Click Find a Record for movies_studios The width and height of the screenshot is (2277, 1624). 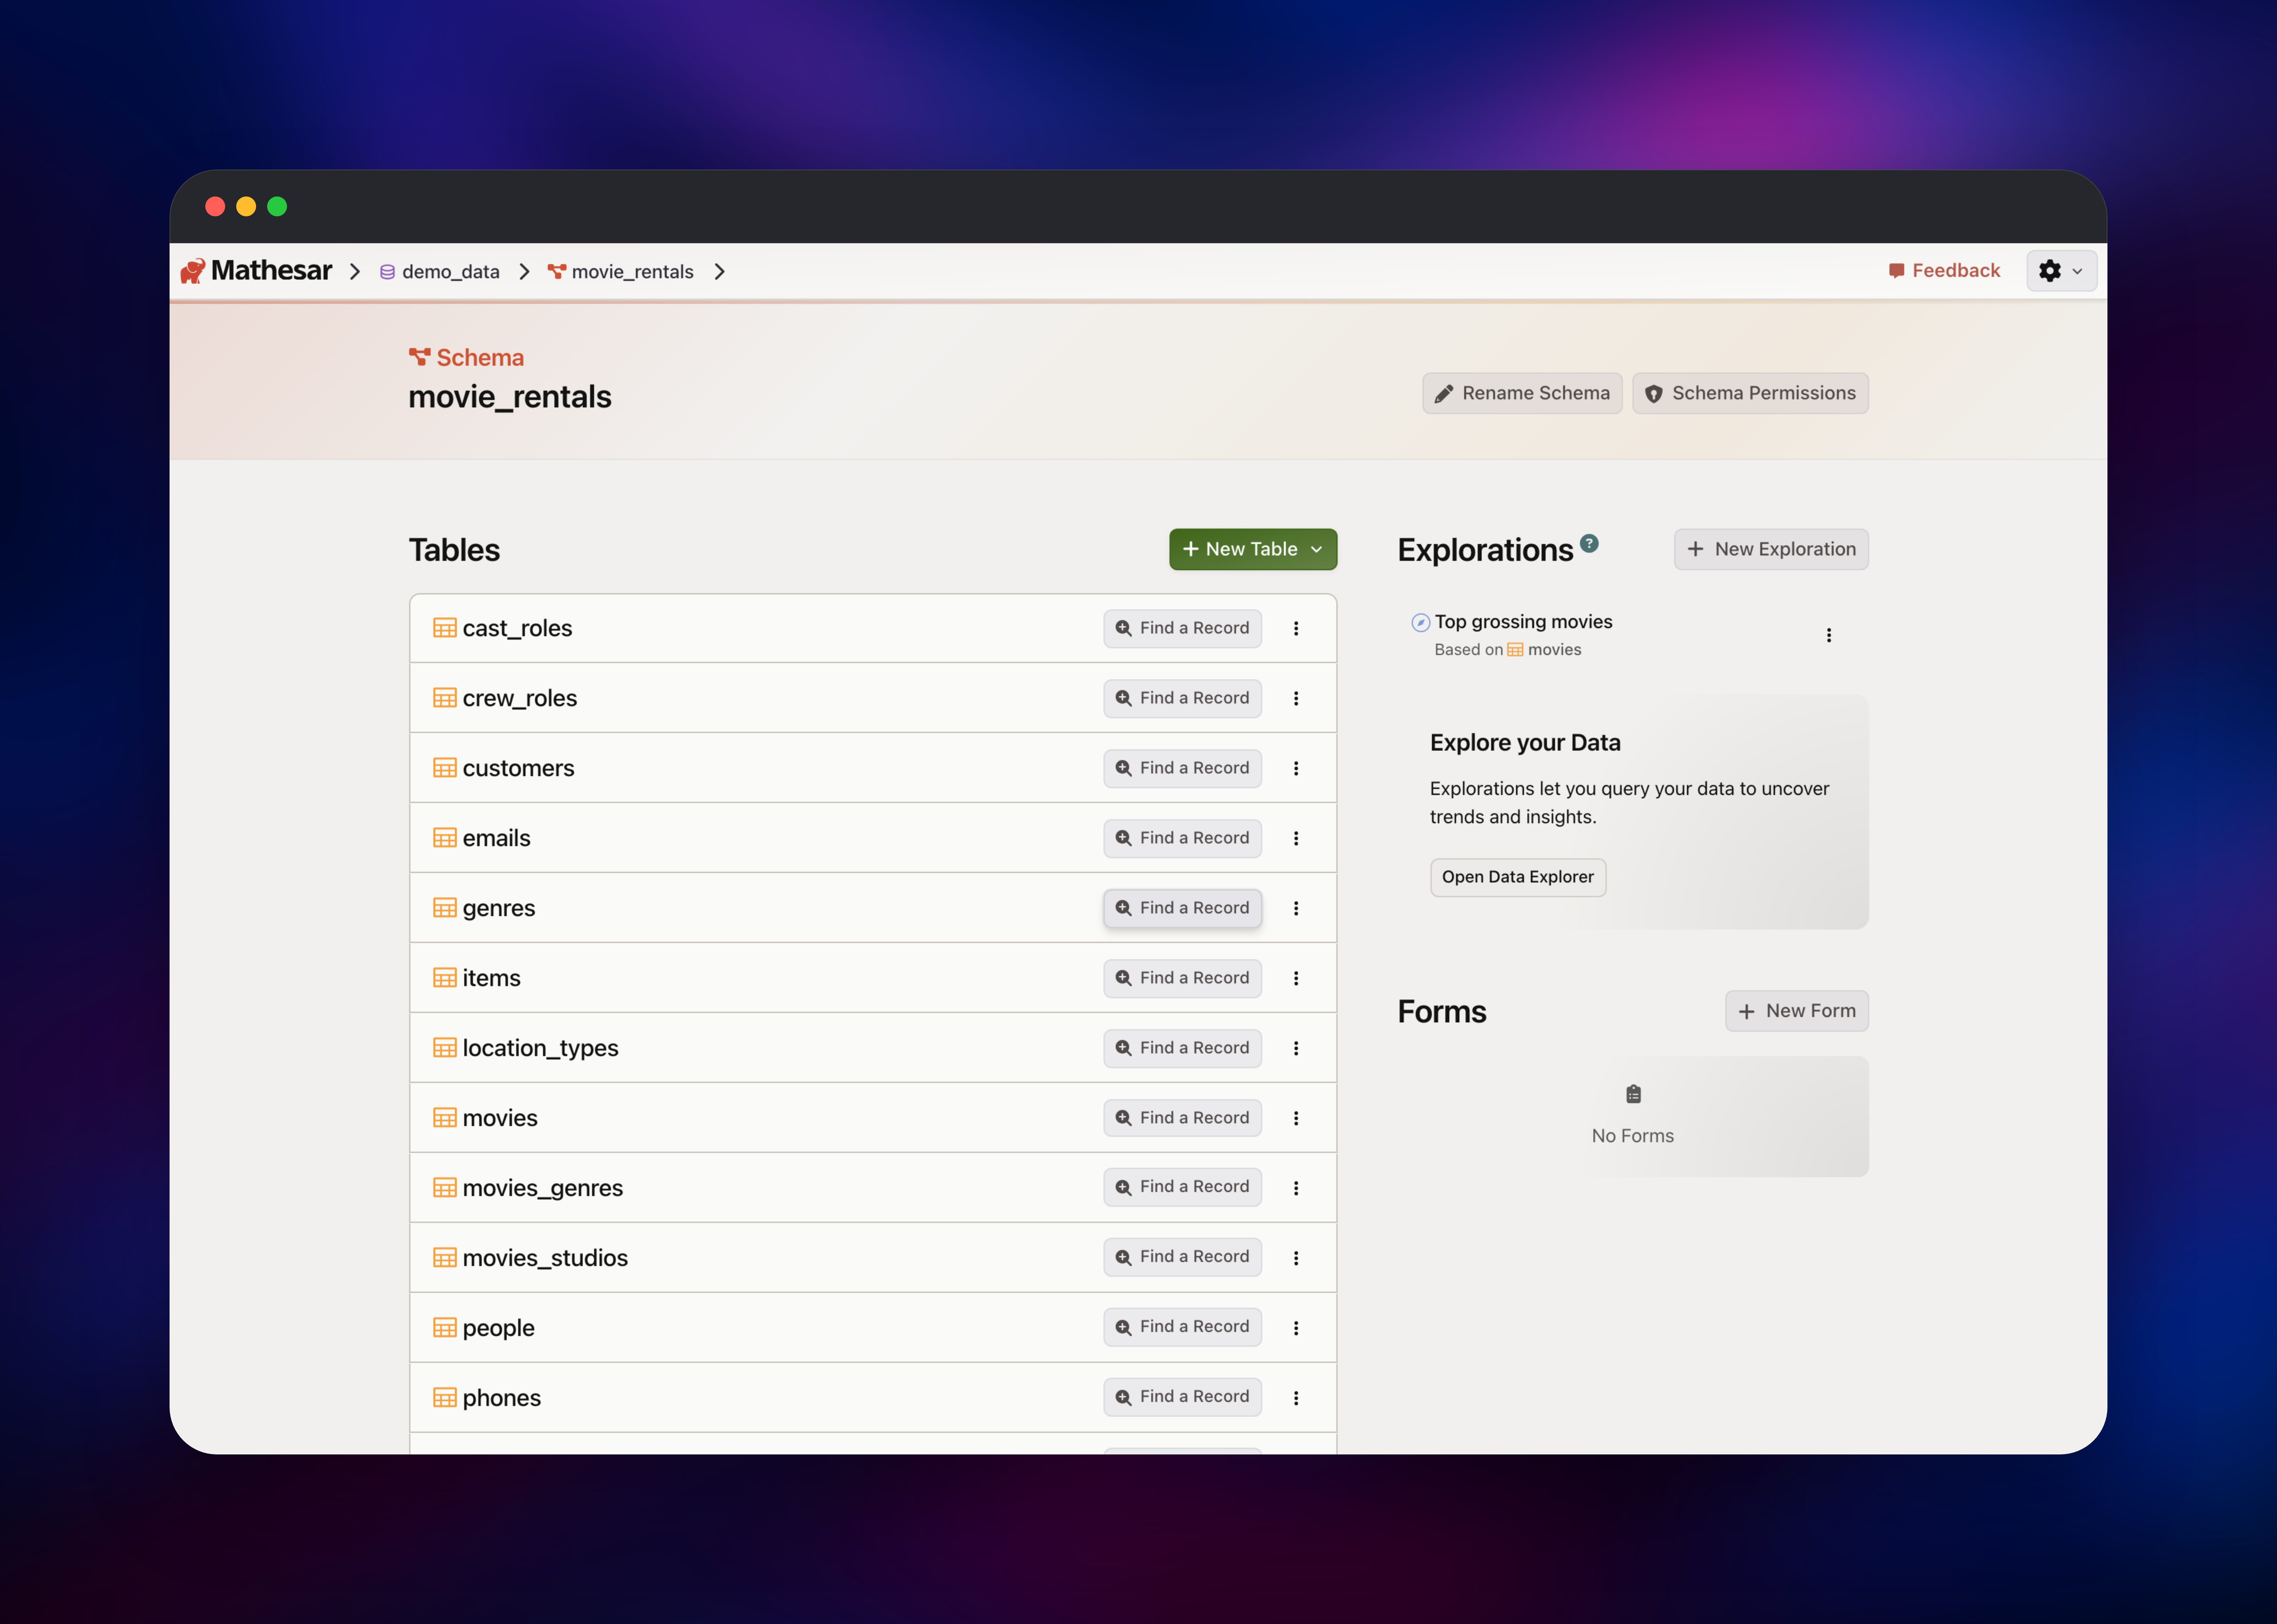coord(1182,1257)
